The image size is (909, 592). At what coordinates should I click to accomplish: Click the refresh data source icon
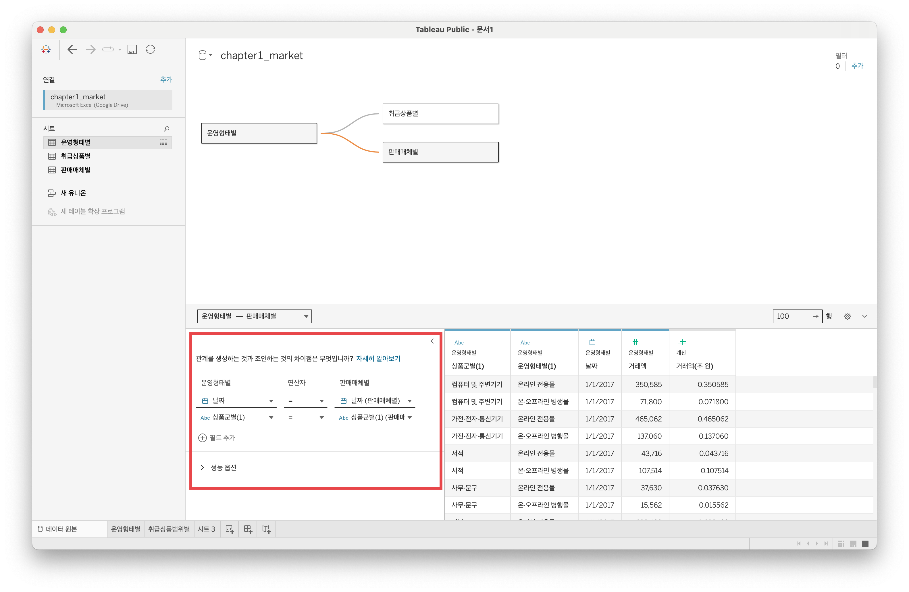151,49
